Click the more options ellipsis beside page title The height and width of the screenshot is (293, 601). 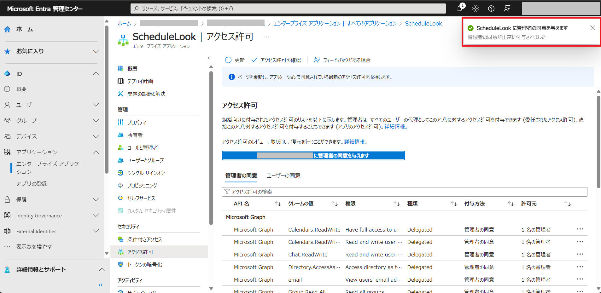click(x=267, y=37)
